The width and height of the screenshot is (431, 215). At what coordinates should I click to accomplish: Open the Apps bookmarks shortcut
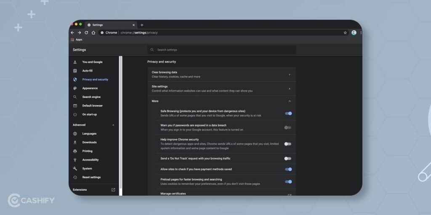point(77,39)
